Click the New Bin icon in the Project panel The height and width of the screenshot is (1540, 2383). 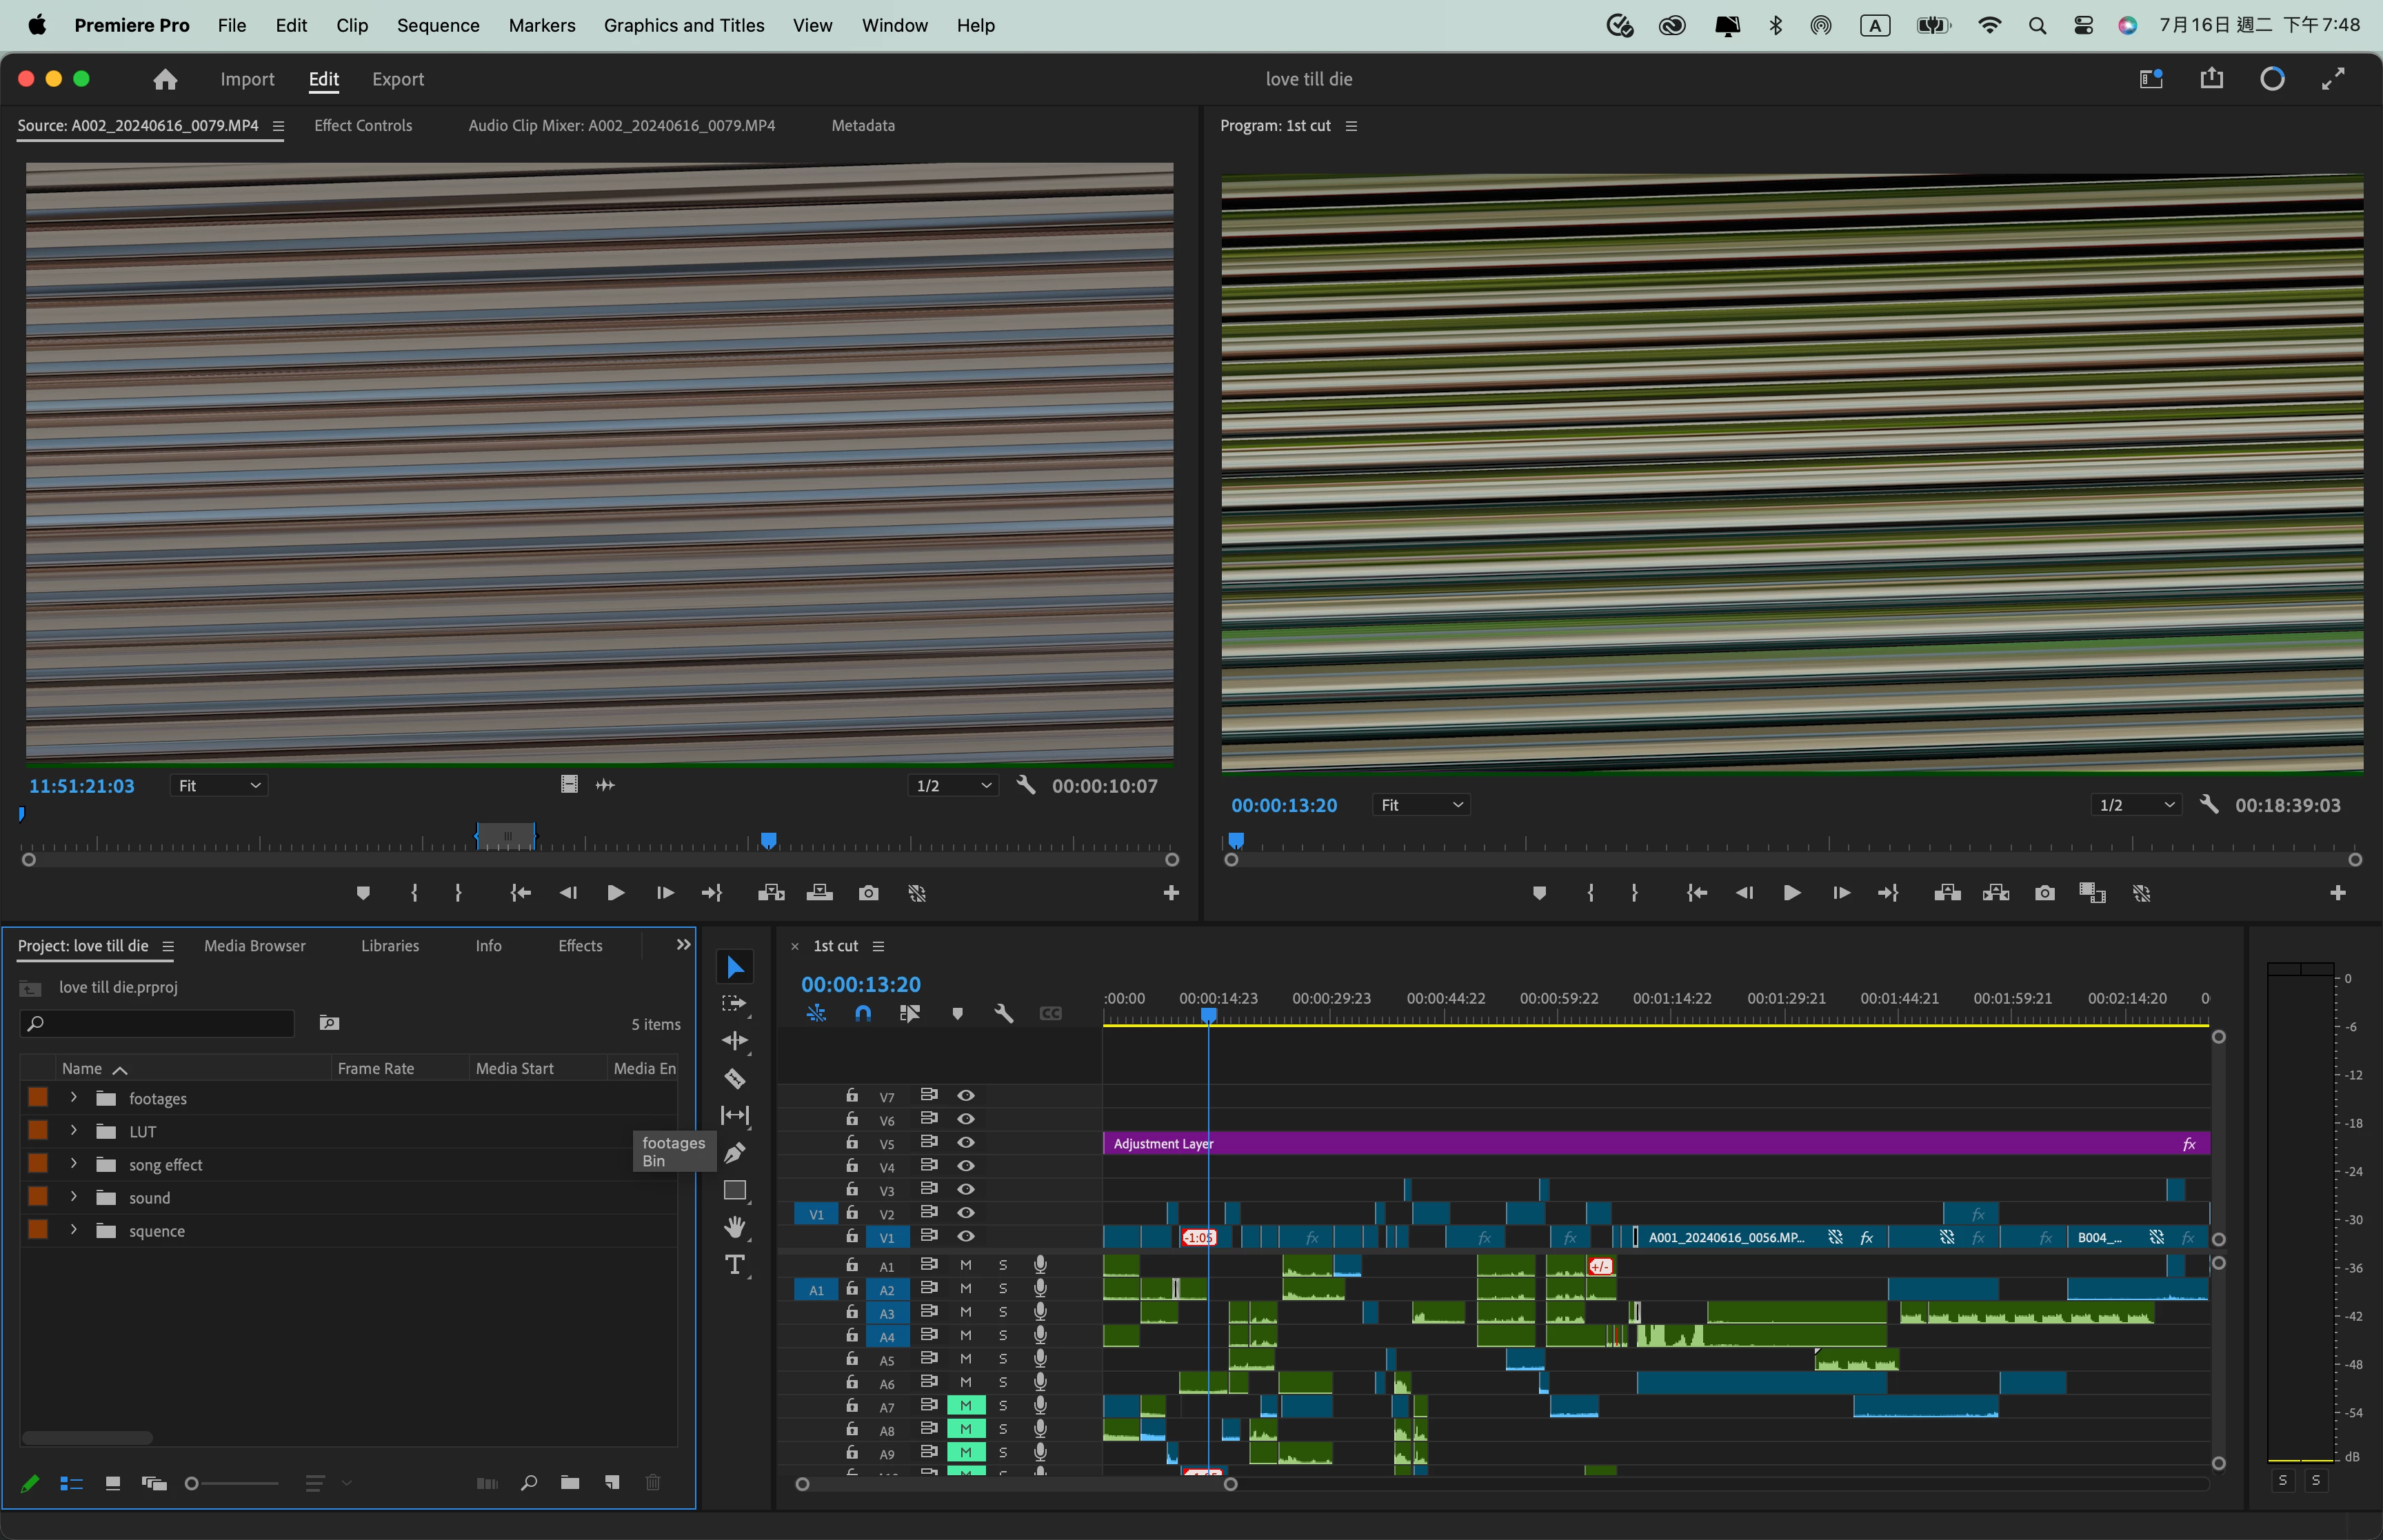[x=570, y=1483]
